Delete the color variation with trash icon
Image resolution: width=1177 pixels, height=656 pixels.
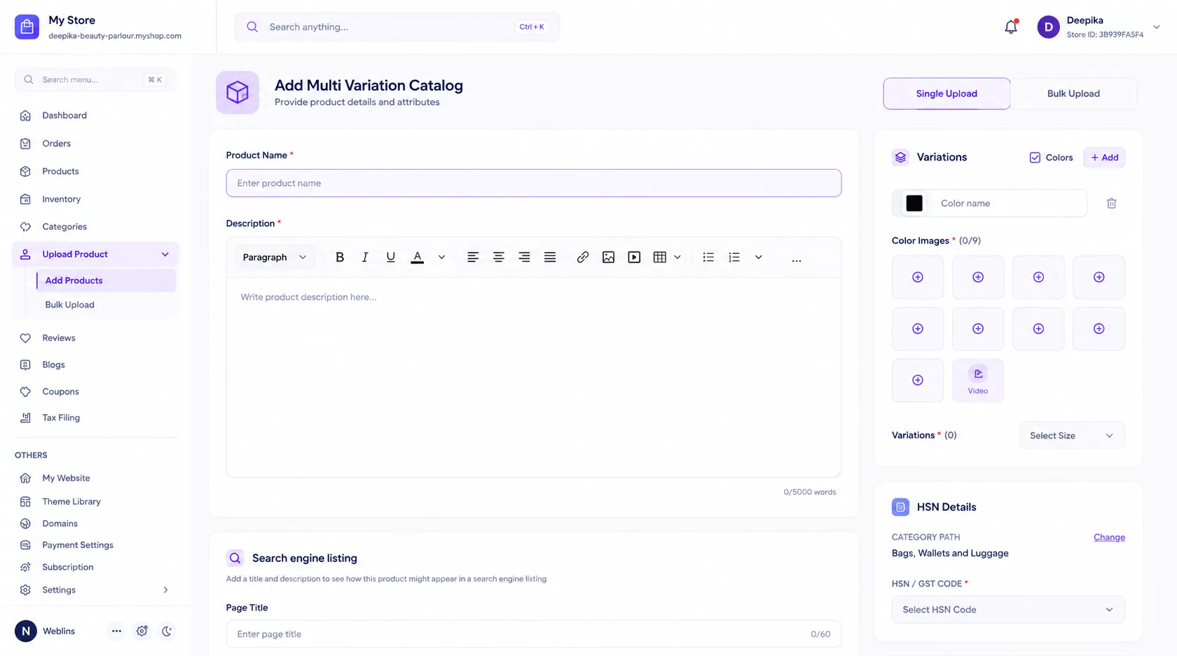(x=1111, y=203)
